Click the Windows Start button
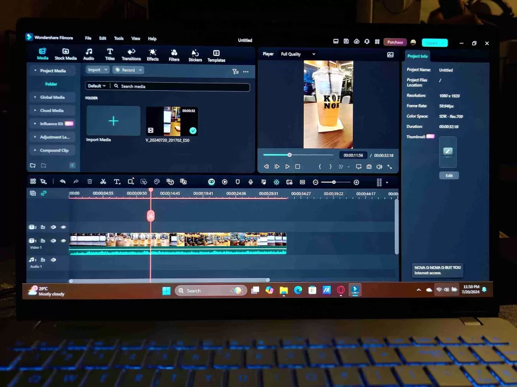This screenshot has width=517, height=387. [x=166, y=291]
